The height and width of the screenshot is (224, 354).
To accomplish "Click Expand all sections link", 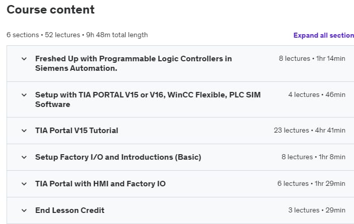I will [323, 35].
